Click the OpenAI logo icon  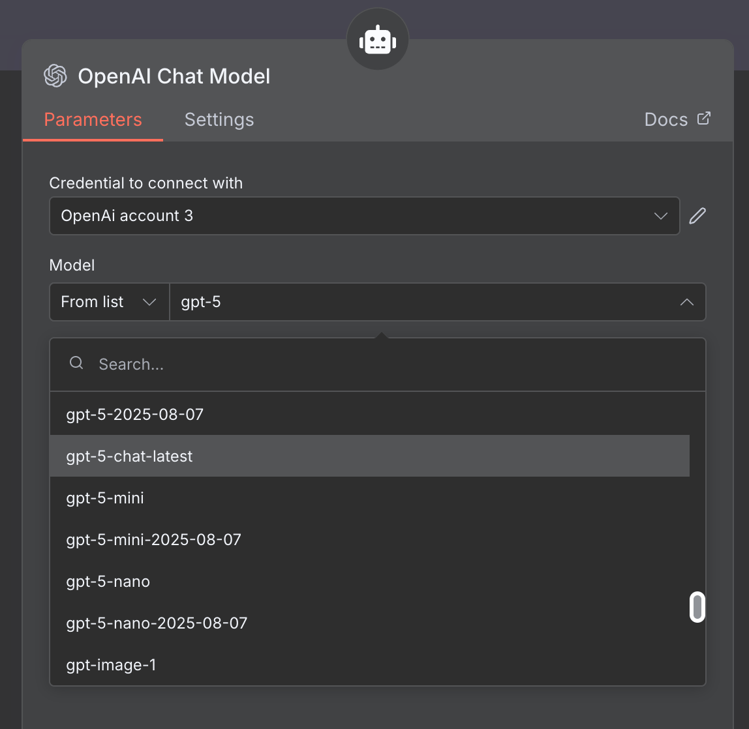[x=55, y=76]
